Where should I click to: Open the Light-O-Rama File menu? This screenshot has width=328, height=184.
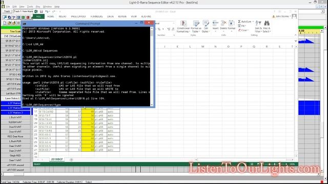8,7
